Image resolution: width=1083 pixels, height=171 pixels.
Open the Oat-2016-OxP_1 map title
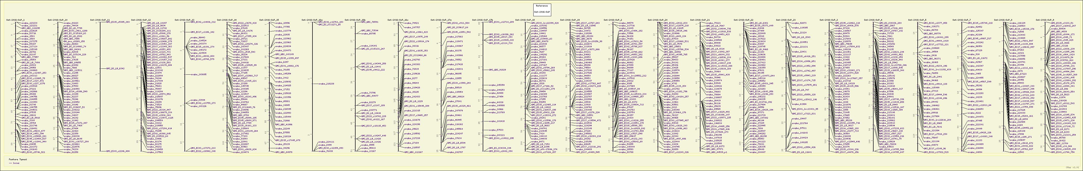15,20
